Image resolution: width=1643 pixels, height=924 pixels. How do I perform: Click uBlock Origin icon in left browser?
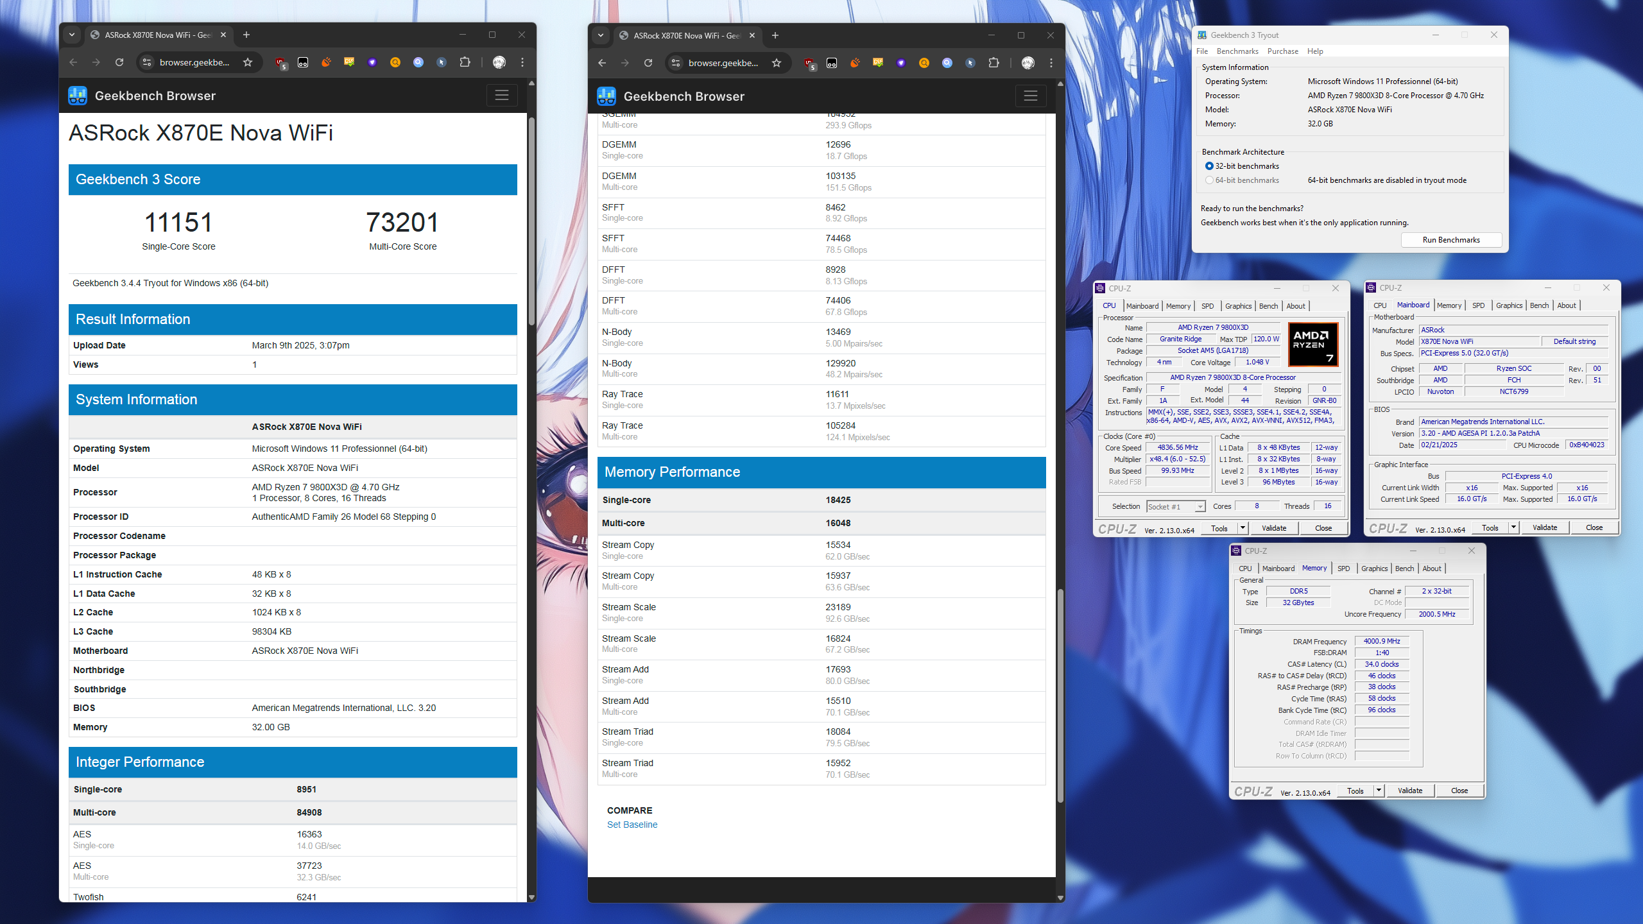coord(281,62)
